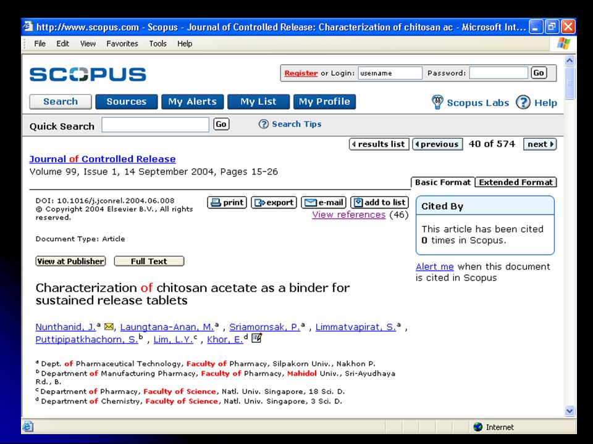Open the Journal of Controlled Release link
Screen dimensions: 593x444
click(x=103, y=159)
